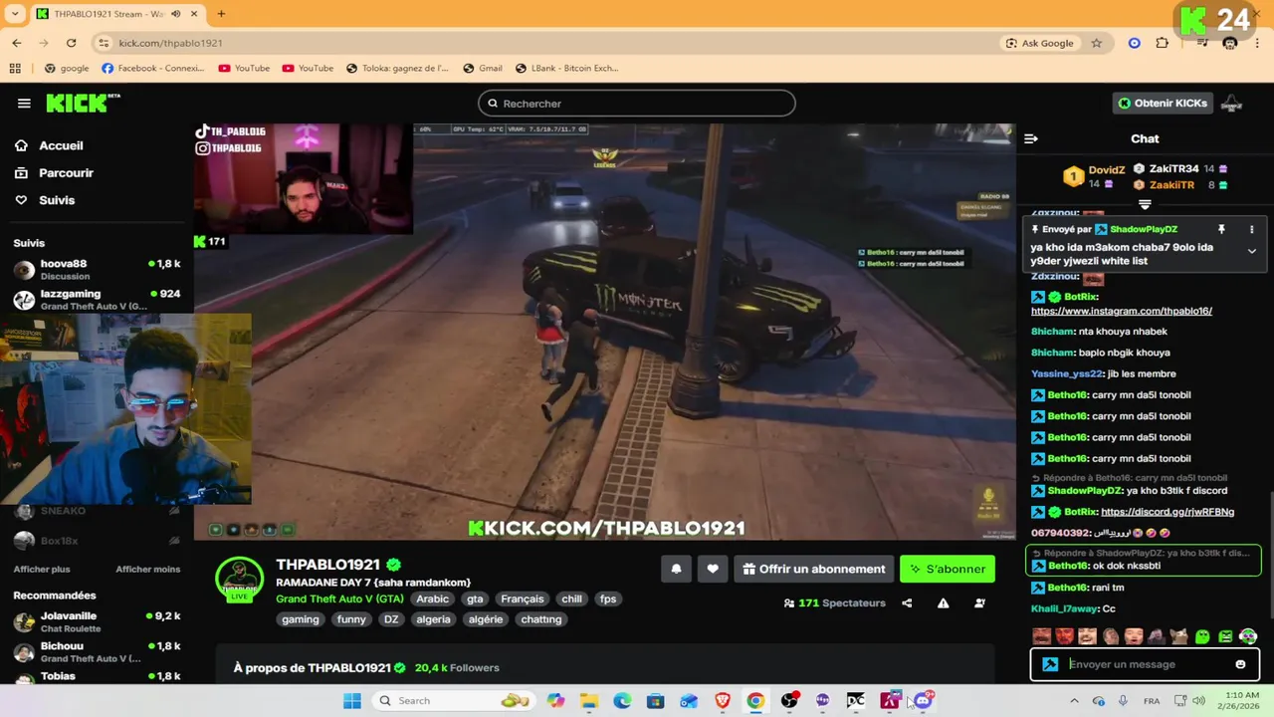The height and width of the screenshot is (717, 1274).
Task: Select the Français tag
Action: [x=523, y=598]
